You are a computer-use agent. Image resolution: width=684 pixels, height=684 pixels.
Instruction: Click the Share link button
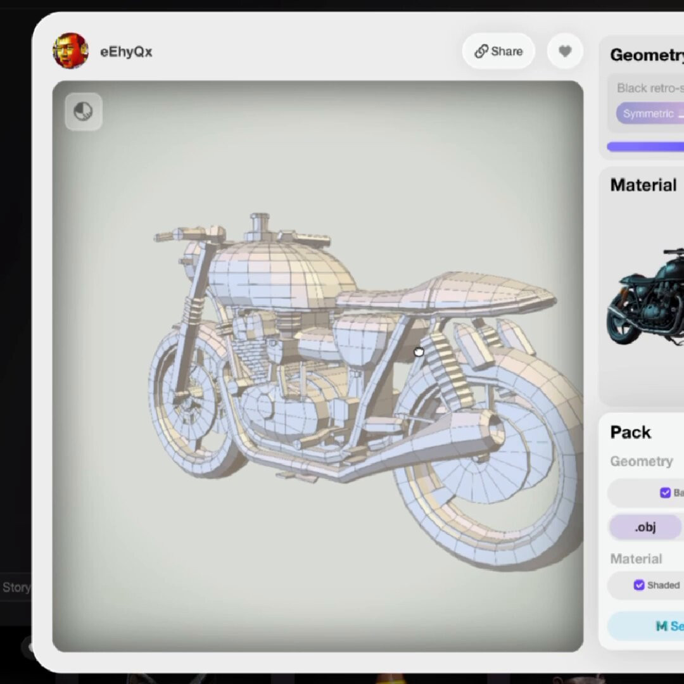tap(498, 51)
